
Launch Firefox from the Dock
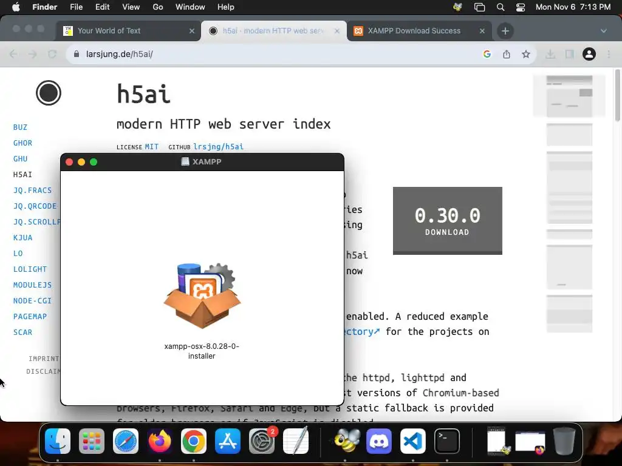pos(160,441)
